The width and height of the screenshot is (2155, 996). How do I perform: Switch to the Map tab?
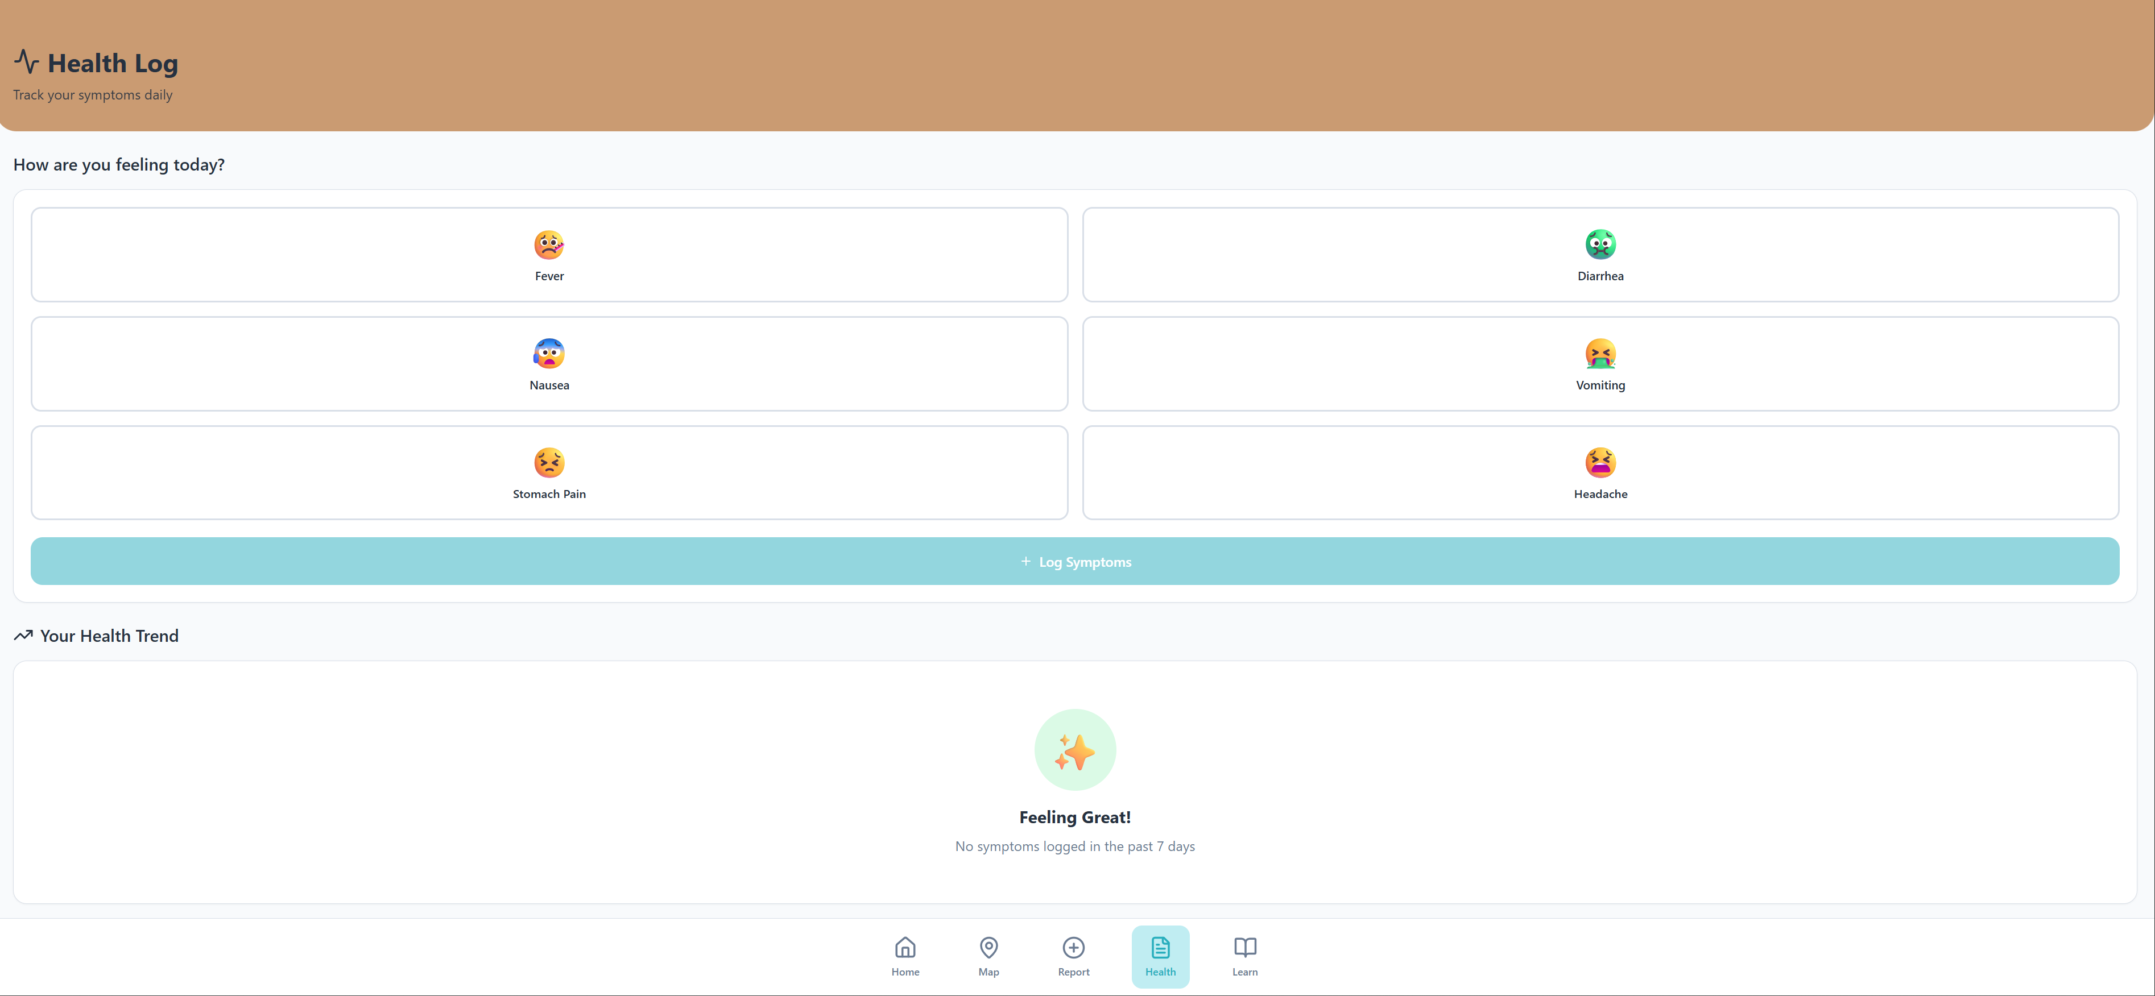tap(988, 956)
